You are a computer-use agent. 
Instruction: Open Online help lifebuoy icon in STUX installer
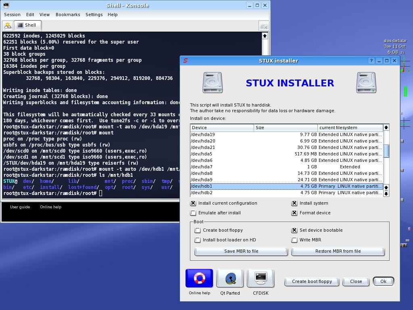click(x=199, y=278)
